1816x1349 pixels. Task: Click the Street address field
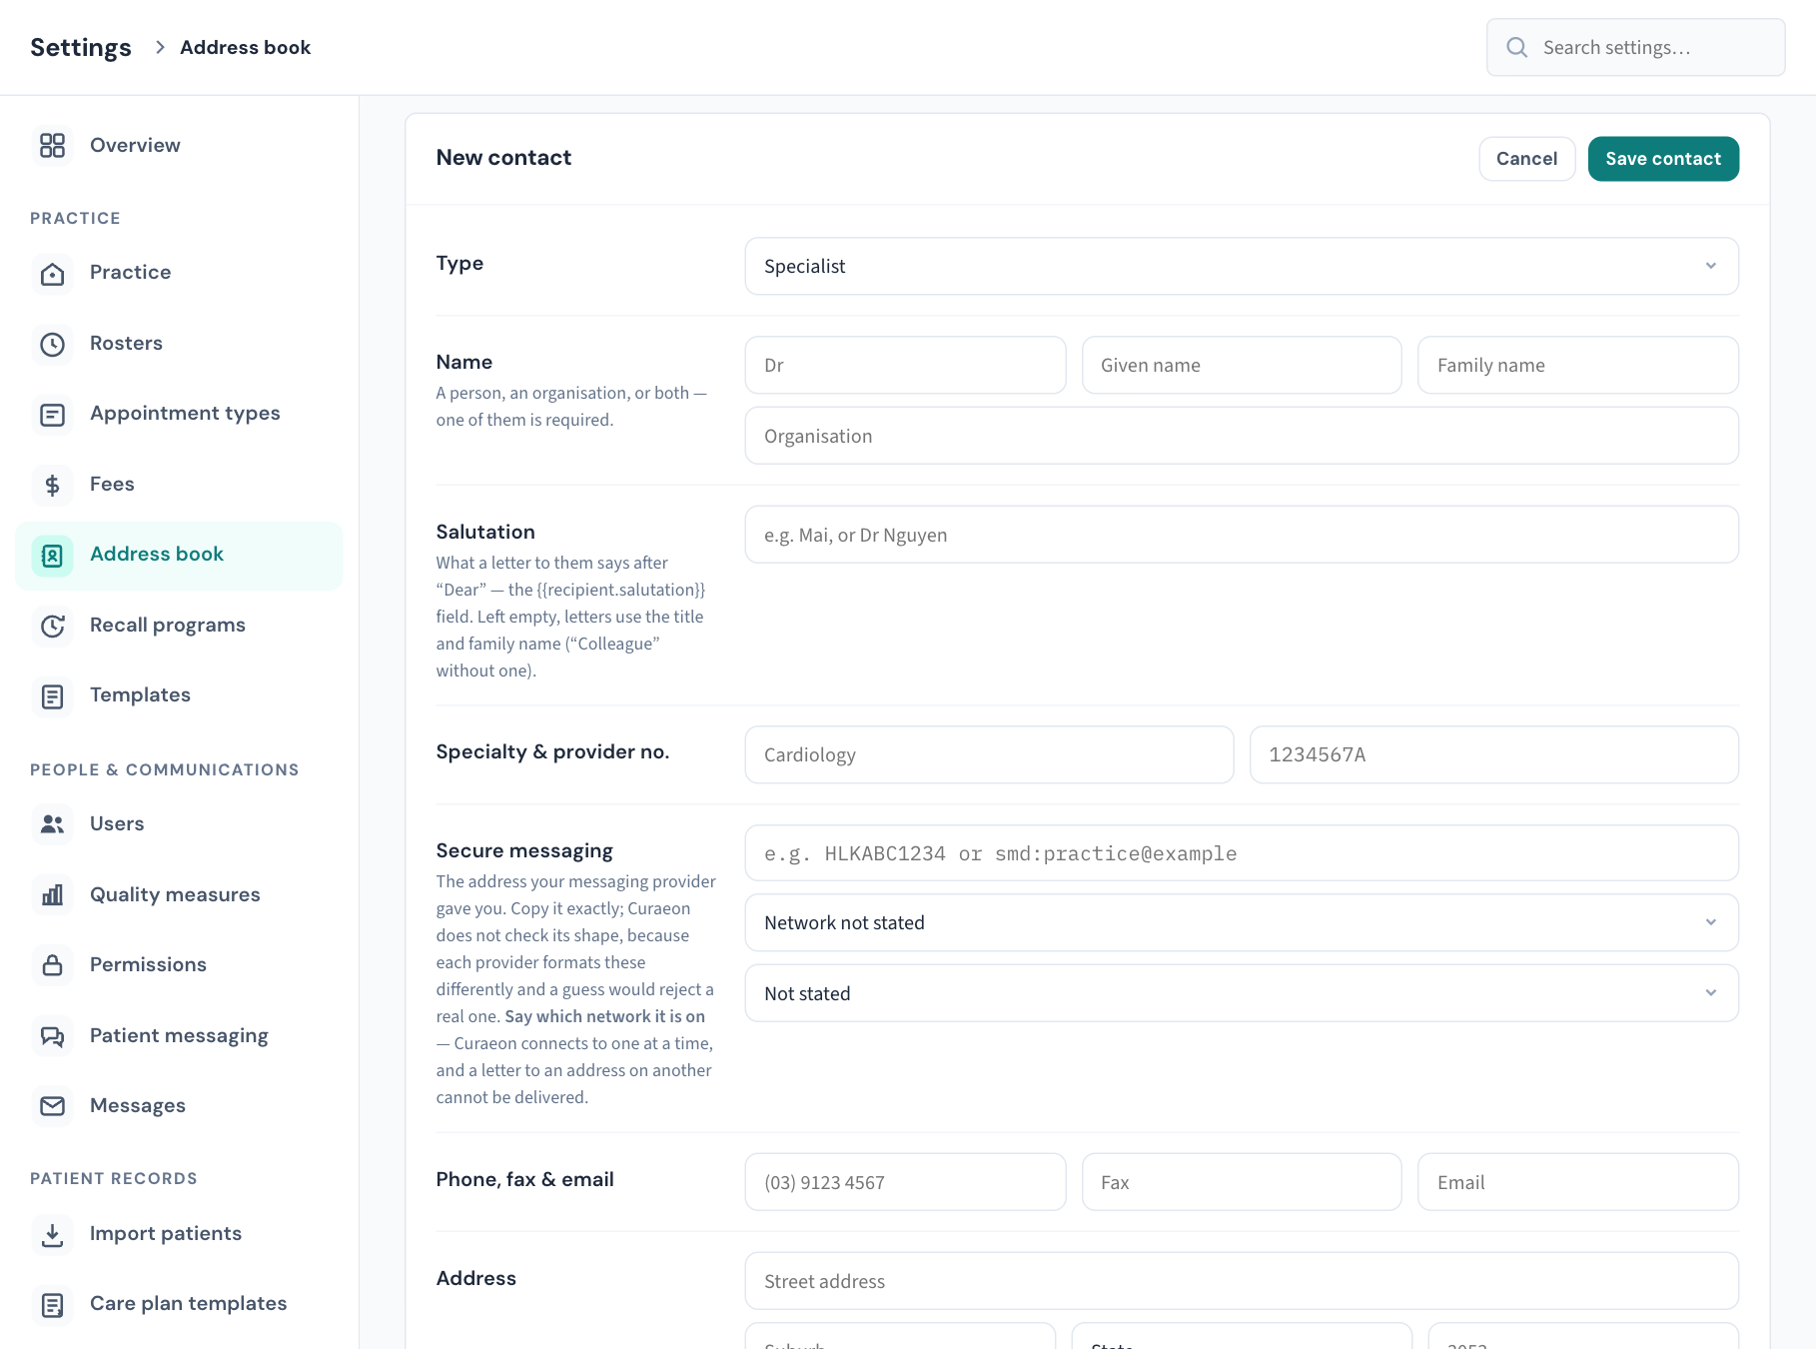pyautogui.click(x=1242, y=1281)
